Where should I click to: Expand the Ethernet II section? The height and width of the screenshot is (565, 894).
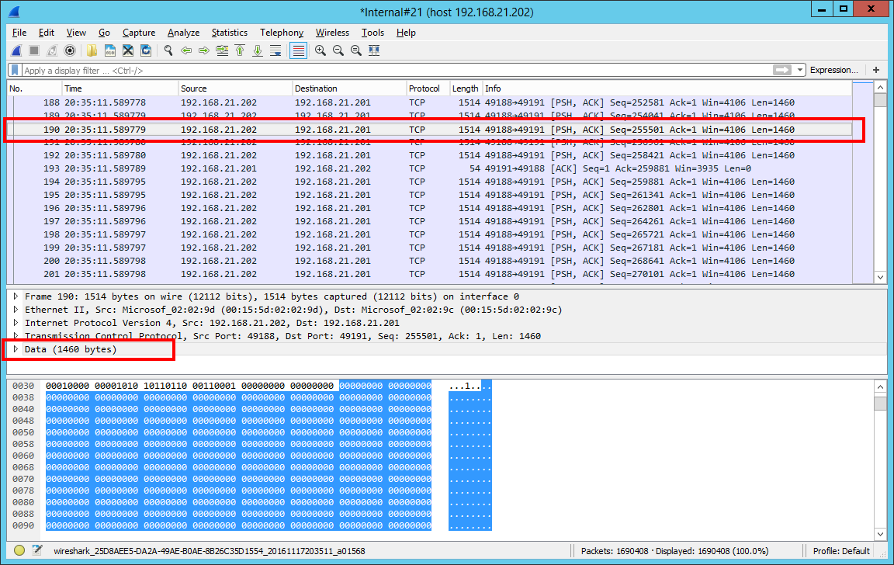pos(16,310)
